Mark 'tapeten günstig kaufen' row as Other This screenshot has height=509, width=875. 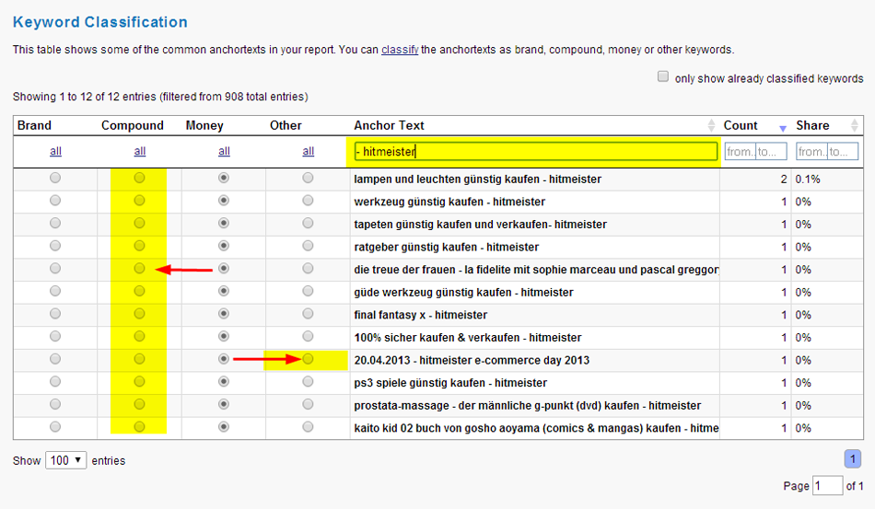[x=308, y=223]
